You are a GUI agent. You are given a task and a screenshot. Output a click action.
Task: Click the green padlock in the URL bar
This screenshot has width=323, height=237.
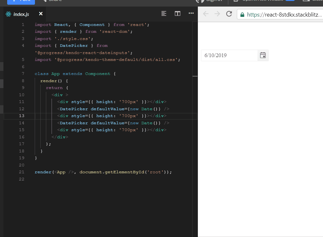click(242, 15)
